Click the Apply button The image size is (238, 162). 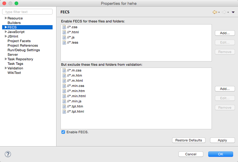click(x=222, y=140)
